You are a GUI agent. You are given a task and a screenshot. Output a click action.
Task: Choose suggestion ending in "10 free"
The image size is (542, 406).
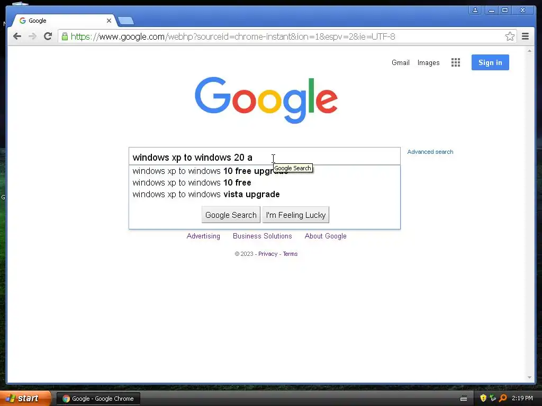coord(265,182)
